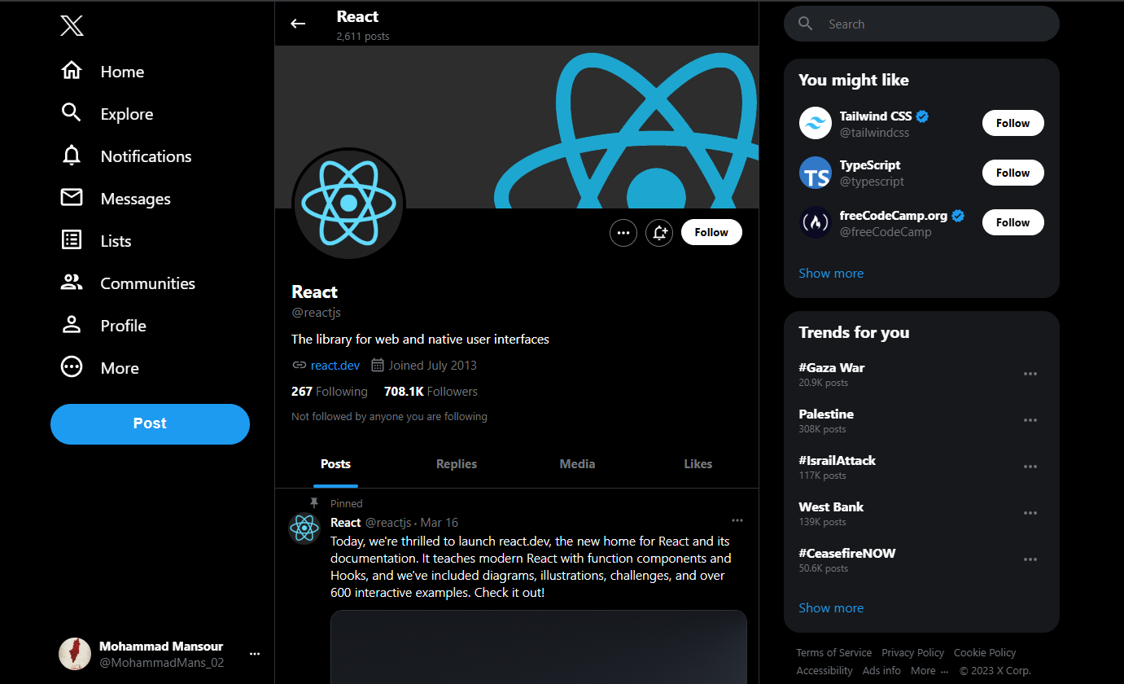Turn on React post notifications bell
The image size is (1124, 684).
(659, 232)
